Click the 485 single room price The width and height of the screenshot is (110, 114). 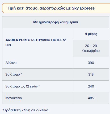[x=91, y=98]
